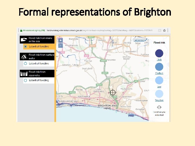Open the Low flood risk link
Viewport: 195px width, 146px height.
[159, 87]
